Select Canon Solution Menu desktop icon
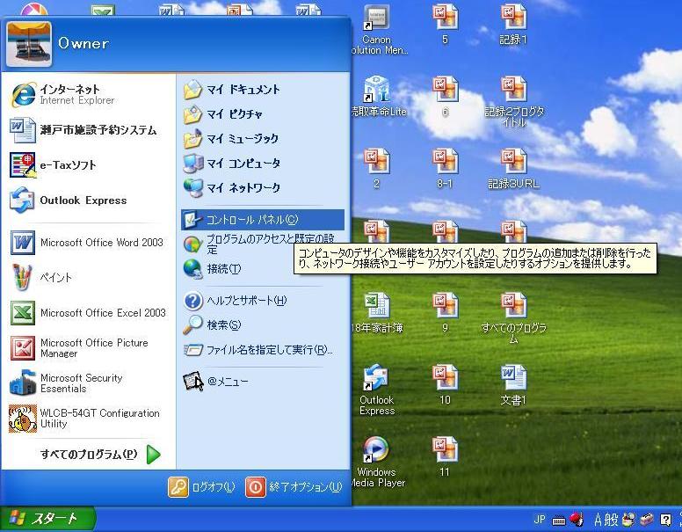 click(x=378, y=31)
